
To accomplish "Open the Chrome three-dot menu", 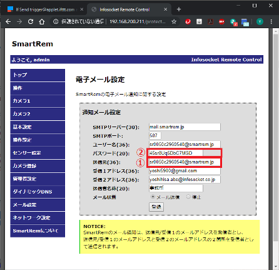I will (271, 21).
